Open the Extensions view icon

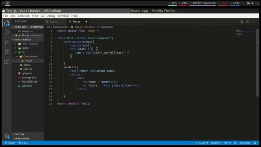[7, 61]
